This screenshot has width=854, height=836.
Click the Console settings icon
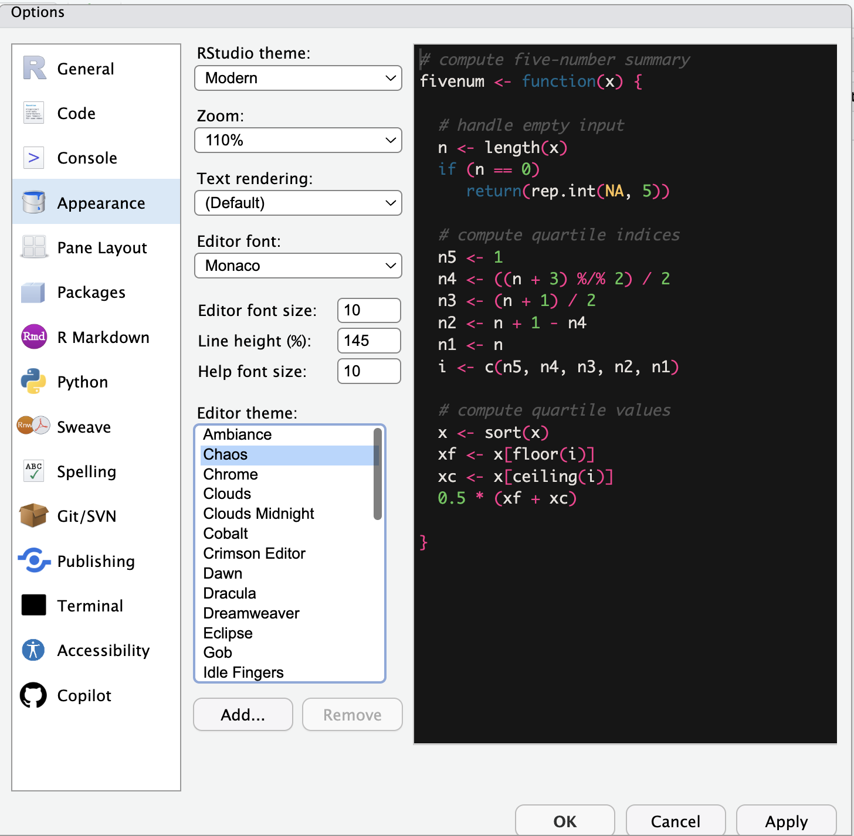pos(33,158)
